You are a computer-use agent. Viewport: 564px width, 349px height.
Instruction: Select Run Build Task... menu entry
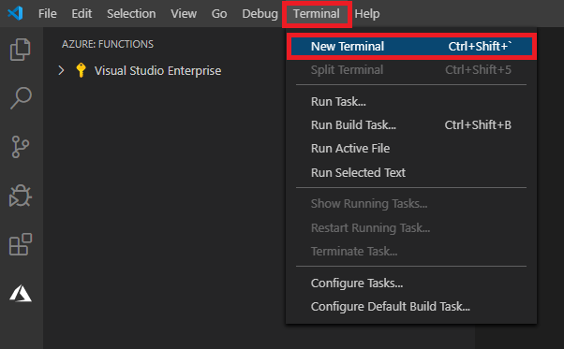click(x=411, y=125)
